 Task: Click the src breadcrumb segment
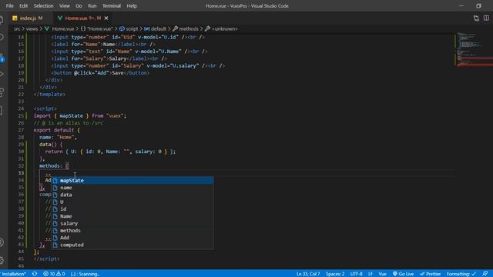pos(17,28)
